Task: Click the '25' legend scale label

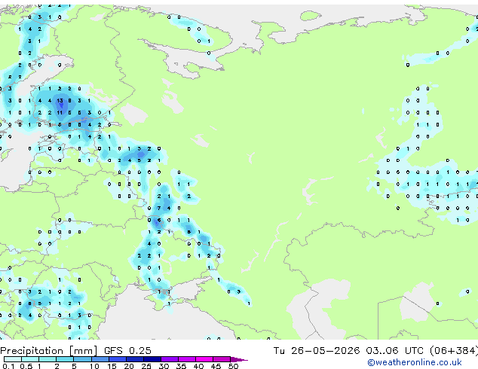Action: 146,366
